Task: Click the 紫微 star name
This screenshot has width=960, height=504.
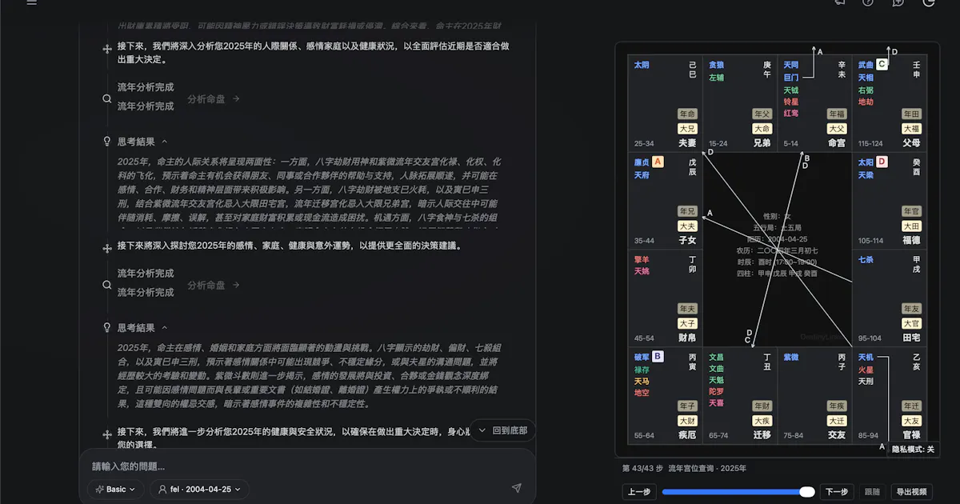Action: tap(791, 357)
